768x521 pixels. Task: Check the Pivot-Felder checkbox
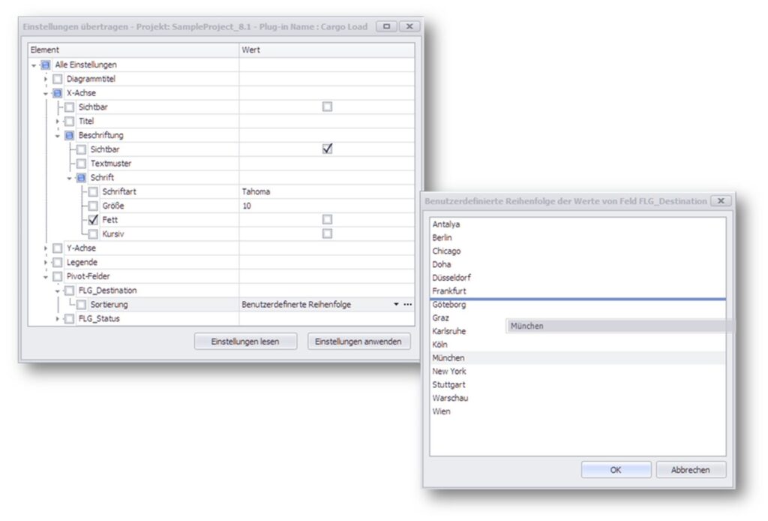[57, 277]
